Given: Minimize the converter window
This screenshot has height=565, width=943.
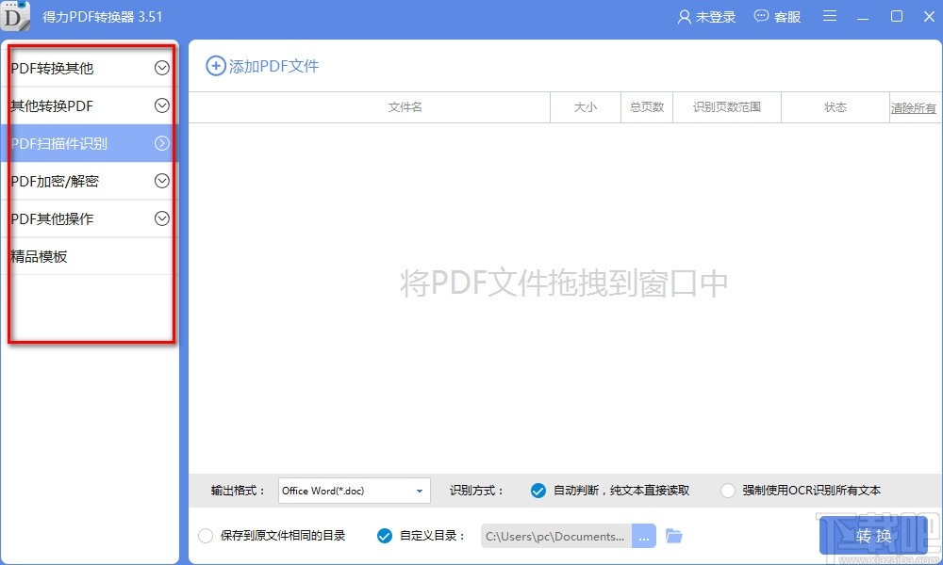Looking at the screenshot, I should [x=863, y=17].
